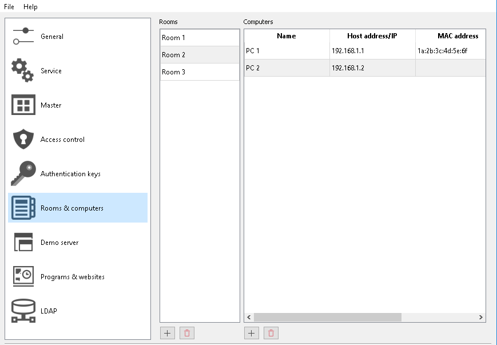Open the Authentication keys label
This screenshot has width=497, height=345.
[x=70, y=174]
